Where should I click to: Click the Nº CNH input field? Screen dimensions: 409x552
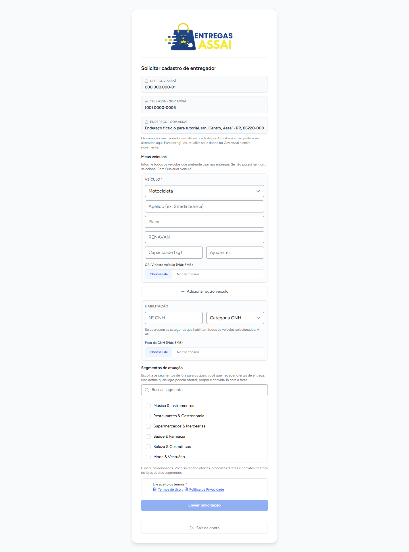point(174,318)
